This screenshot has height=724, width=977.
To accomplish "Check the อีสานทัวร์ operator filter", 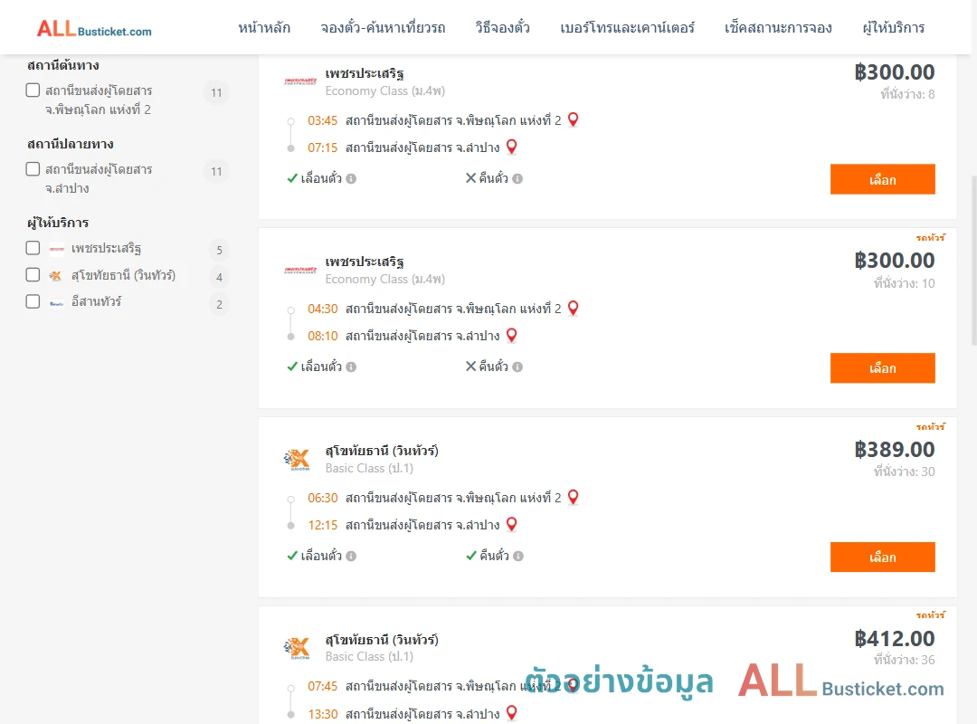I will 33,302.
